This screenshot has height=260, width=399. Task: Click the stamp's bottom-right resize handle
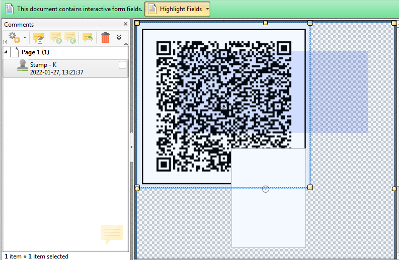coord(310,188)
